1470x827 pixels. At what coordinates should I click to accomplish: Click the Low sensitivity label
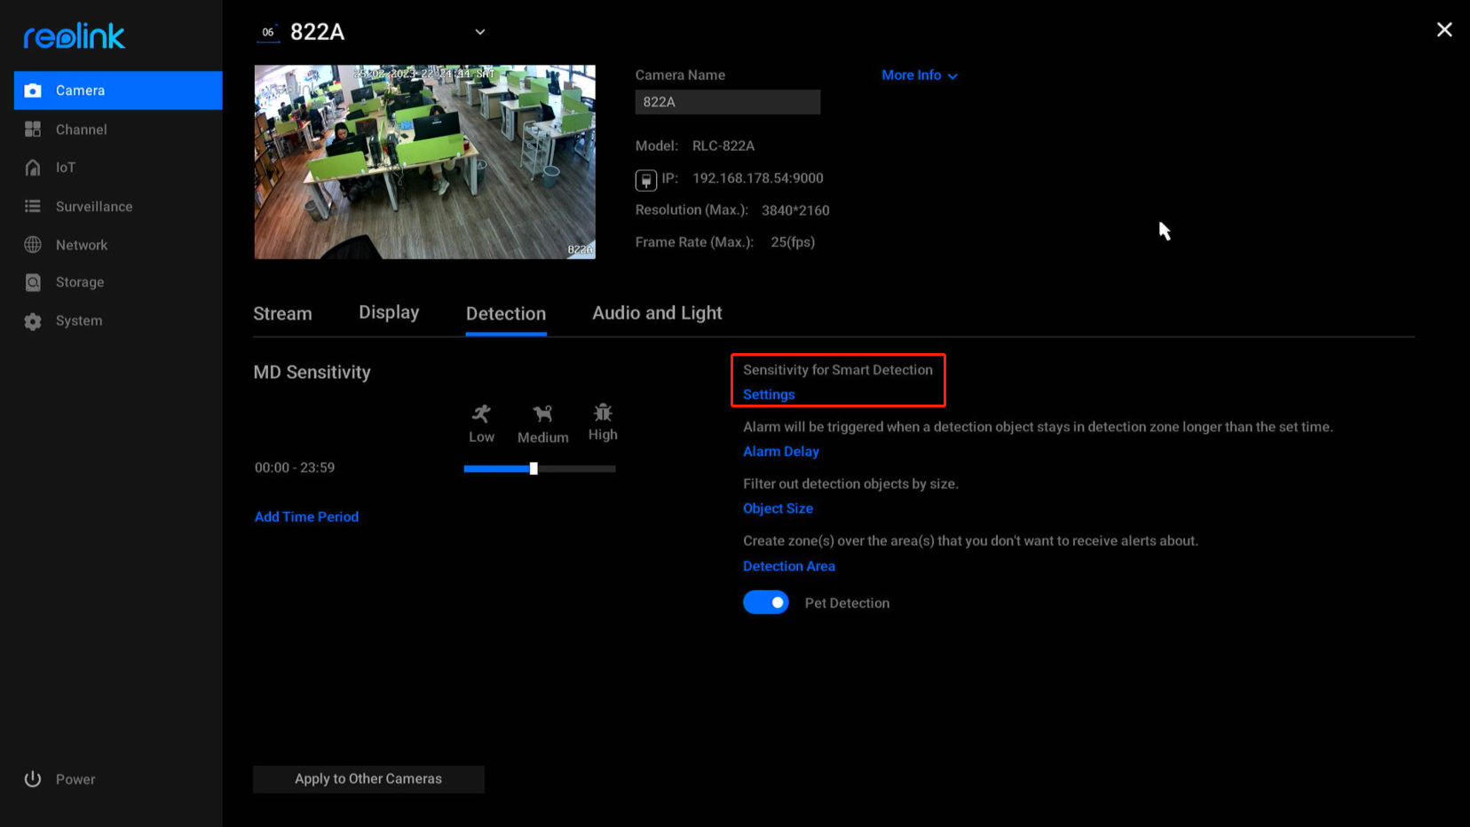click(x=481, y=437)
